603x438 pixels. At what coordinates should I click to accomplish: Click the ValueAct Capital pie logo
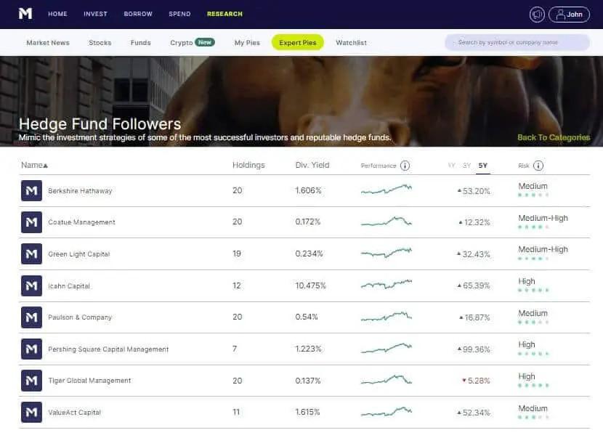point(31,413)
